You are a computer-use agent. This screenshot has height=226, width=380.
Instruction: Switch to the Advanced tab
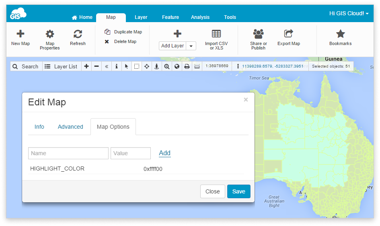pyautogui.click(x=70, y=127)
